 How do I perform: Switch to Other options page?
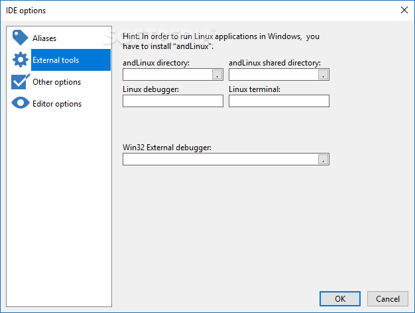[x=56, y=82]
